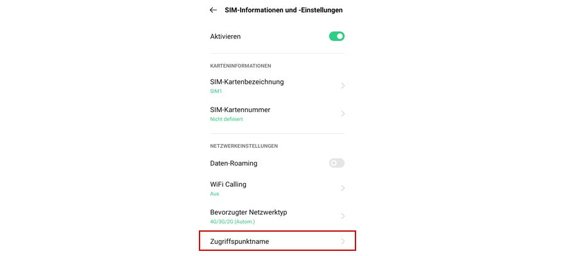
Task: Click the "Aus" status under WiFi Calling
Action: coord(214,193)
